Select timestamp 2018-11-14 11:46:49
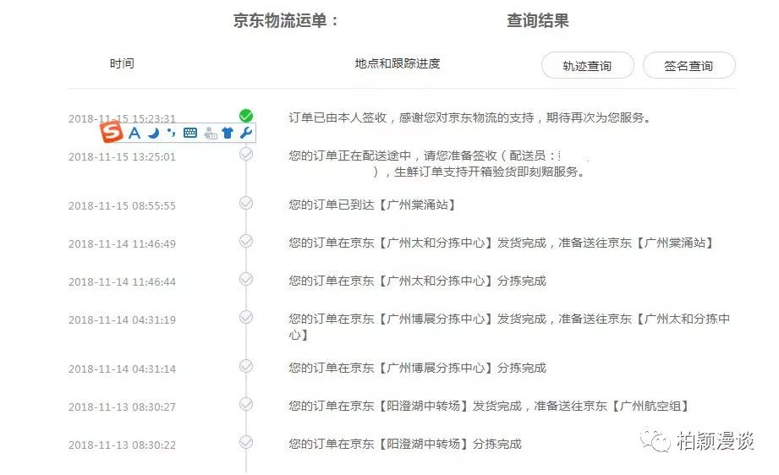This screenshot has height=475, width=779. [122, 244]
